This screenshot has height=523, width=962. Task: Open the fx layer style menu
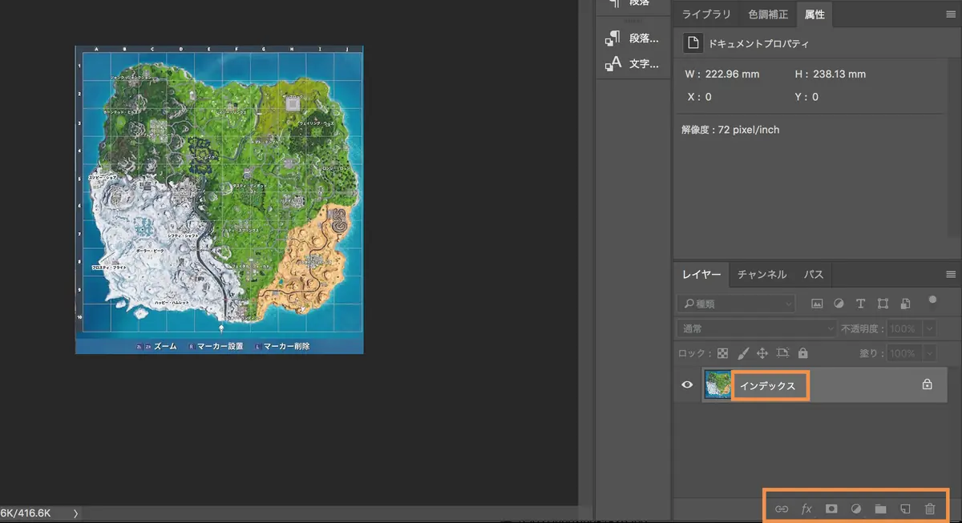click(806, 509)
